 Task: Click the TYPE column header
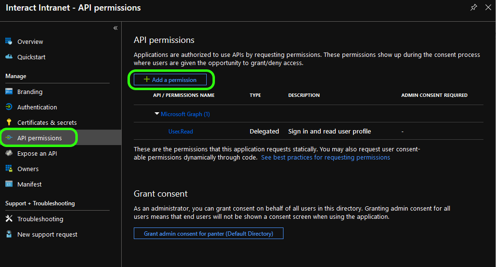pyautogui.click(x=255, y=95)
